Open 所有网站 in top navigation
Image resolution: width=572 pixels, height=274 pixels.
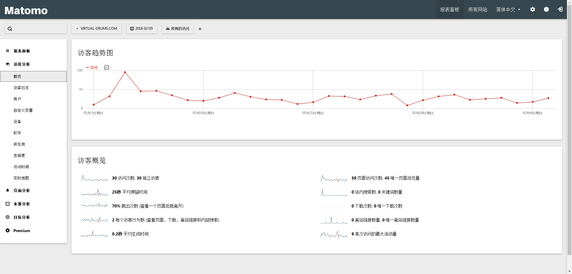pyautogui.click(x=478, y=10)
